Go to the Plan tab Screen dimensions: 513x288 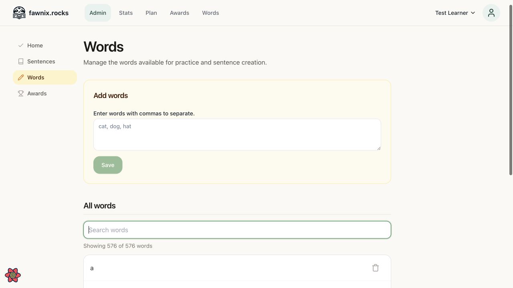(x=151, y=13)
